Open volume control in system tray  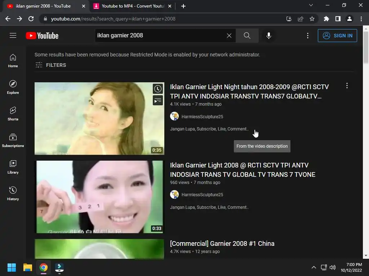point(333,267)
